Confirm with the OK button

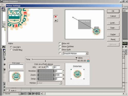click(113, 11)
